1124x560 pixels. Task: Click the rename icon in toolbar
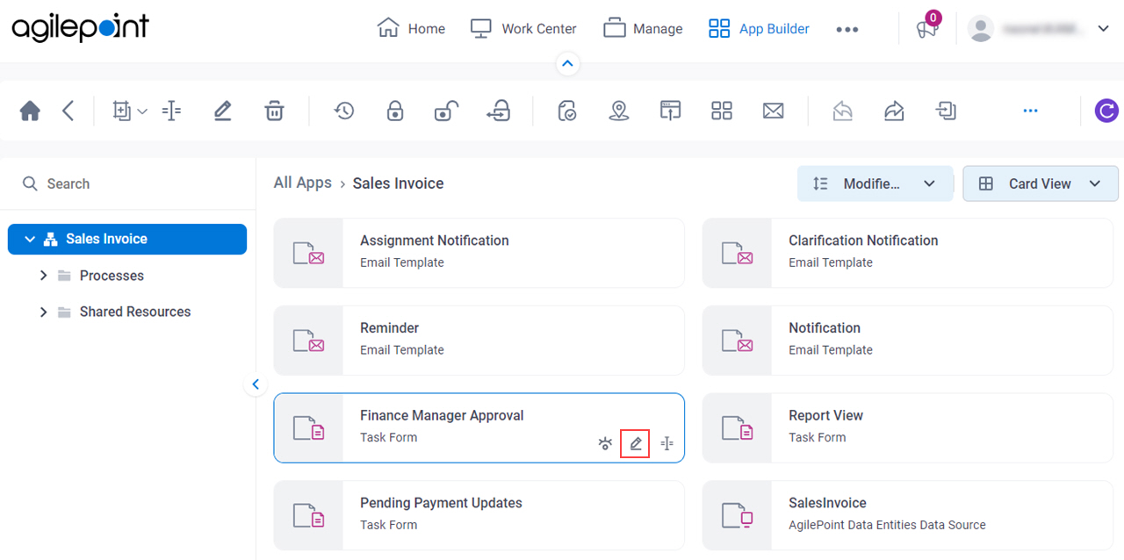[172, 111]
